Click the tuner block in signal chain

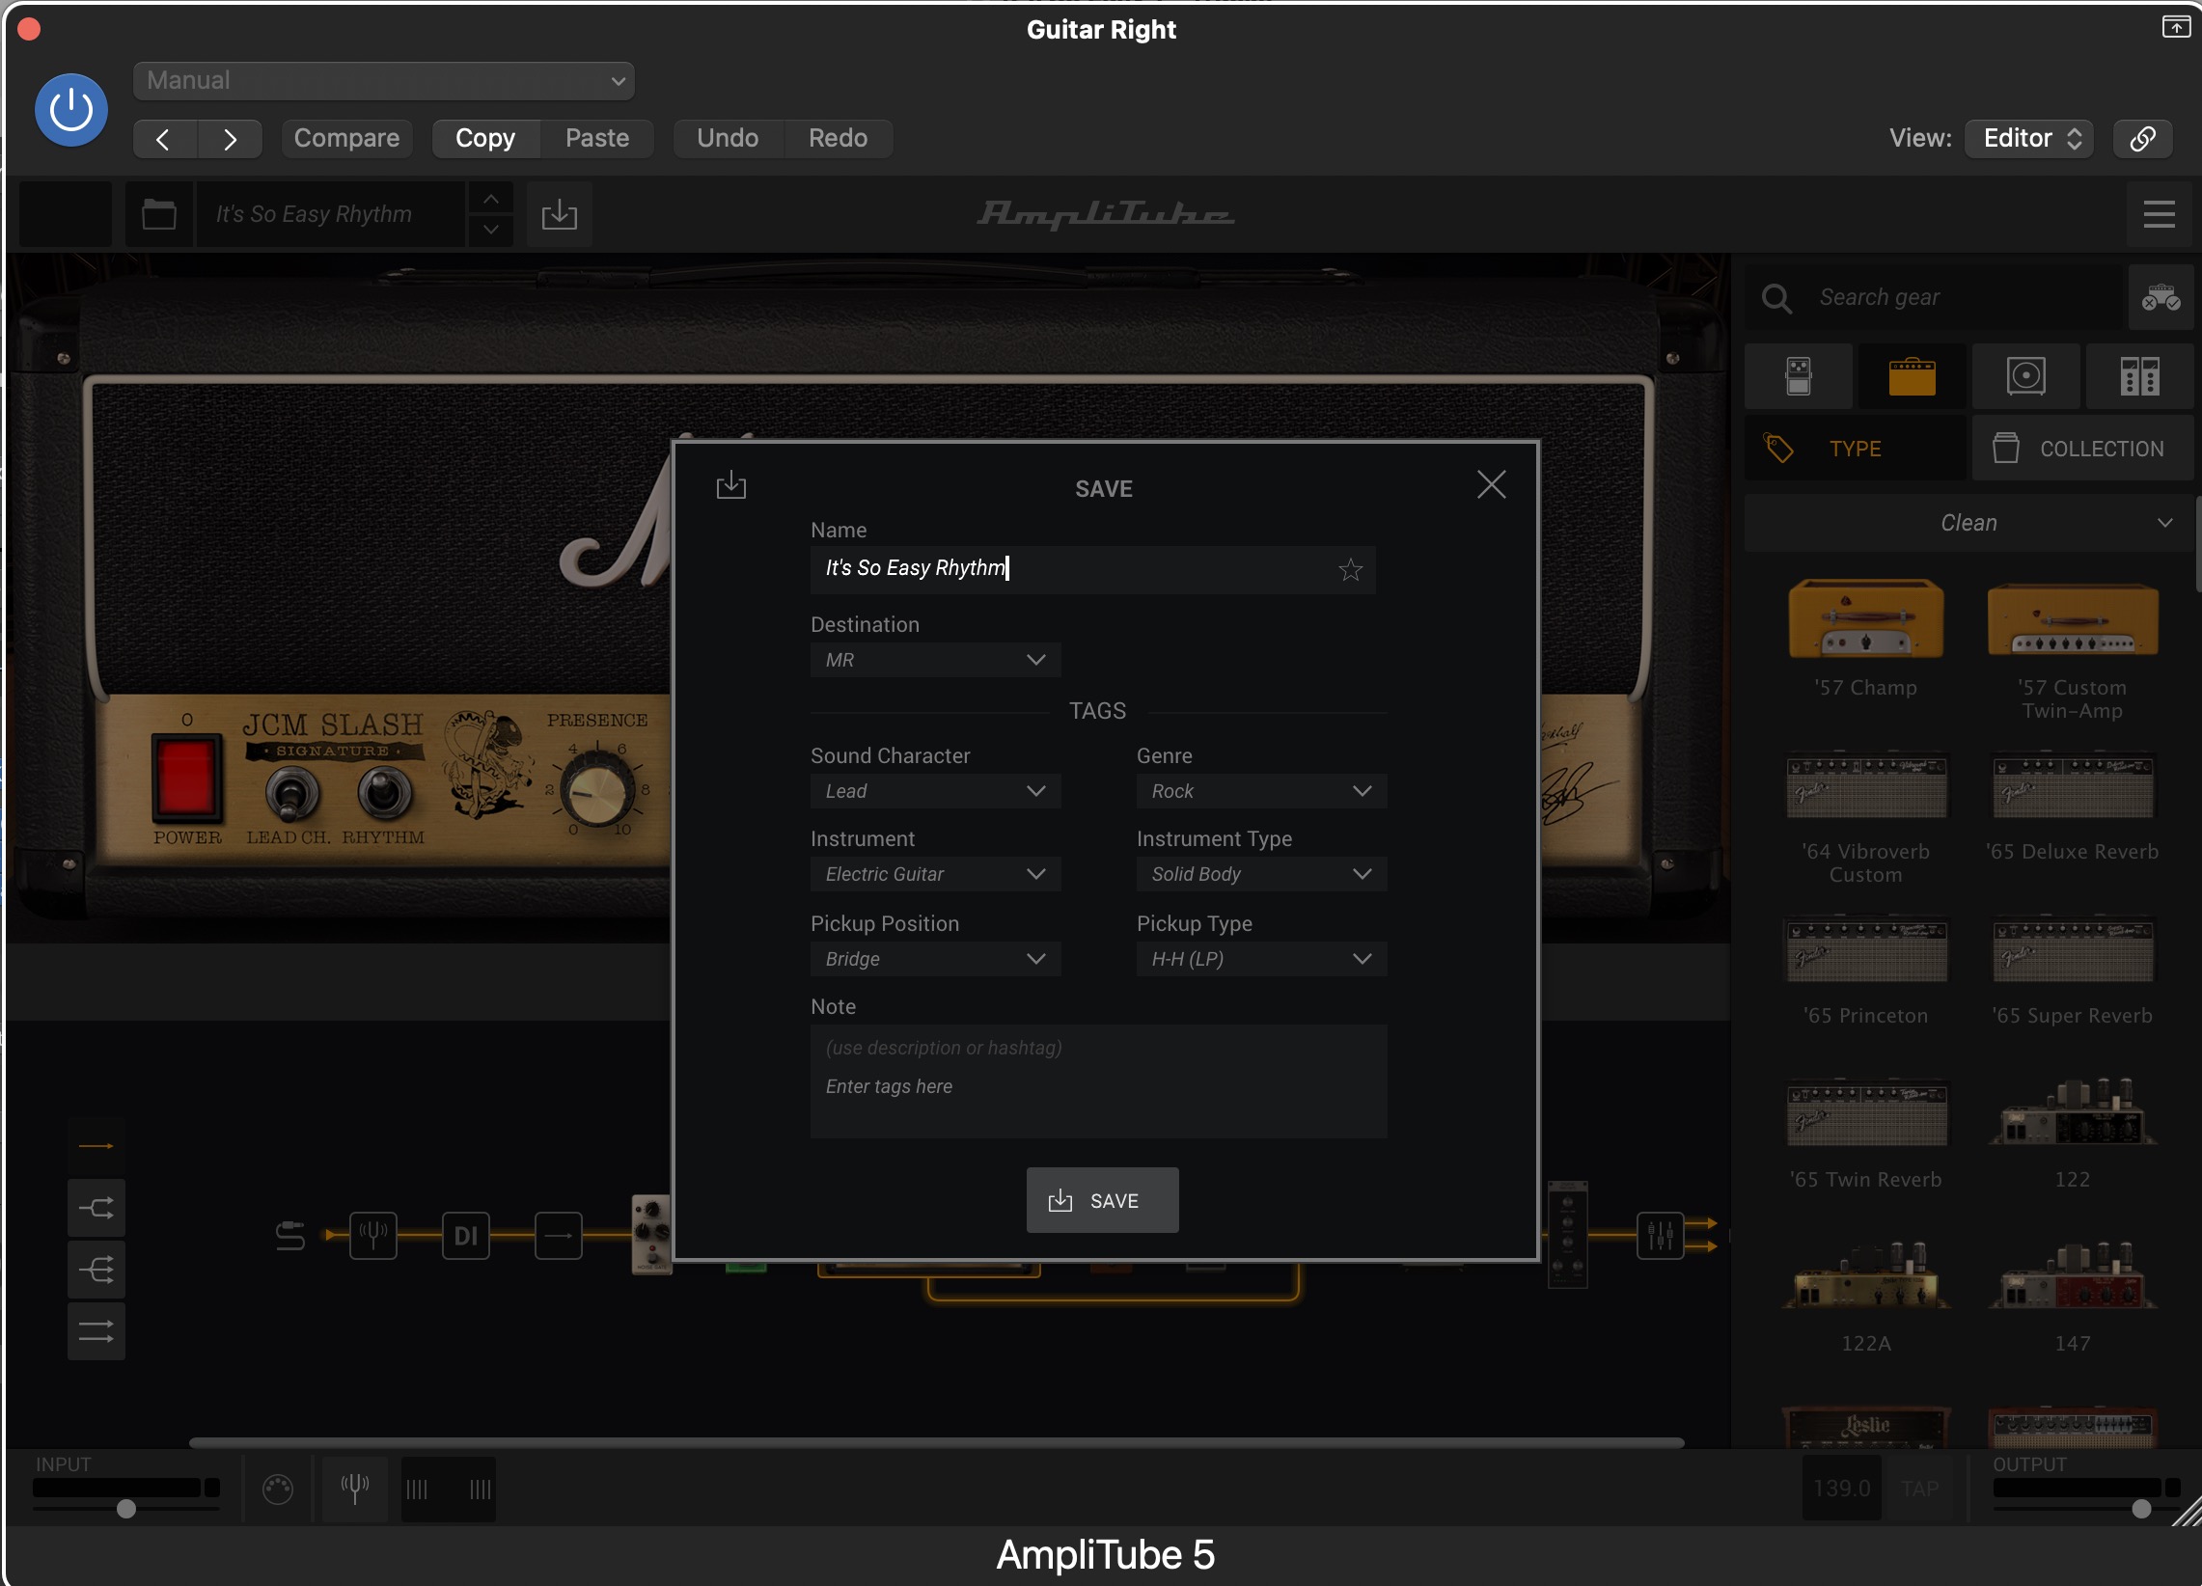372,1236
